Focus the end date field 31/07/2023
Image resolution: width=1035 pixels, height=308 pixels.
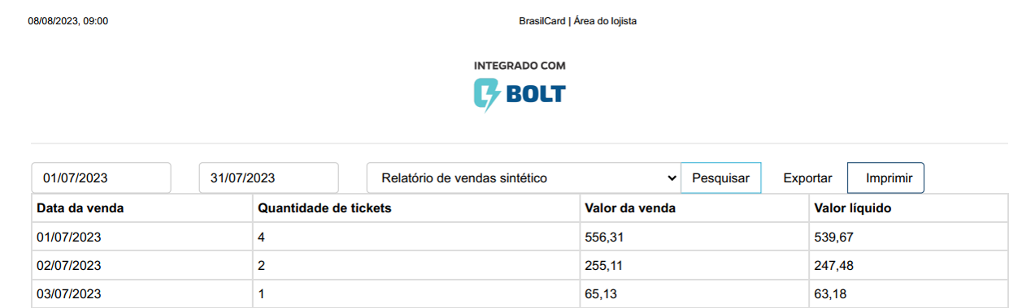(x=269, y=178)
